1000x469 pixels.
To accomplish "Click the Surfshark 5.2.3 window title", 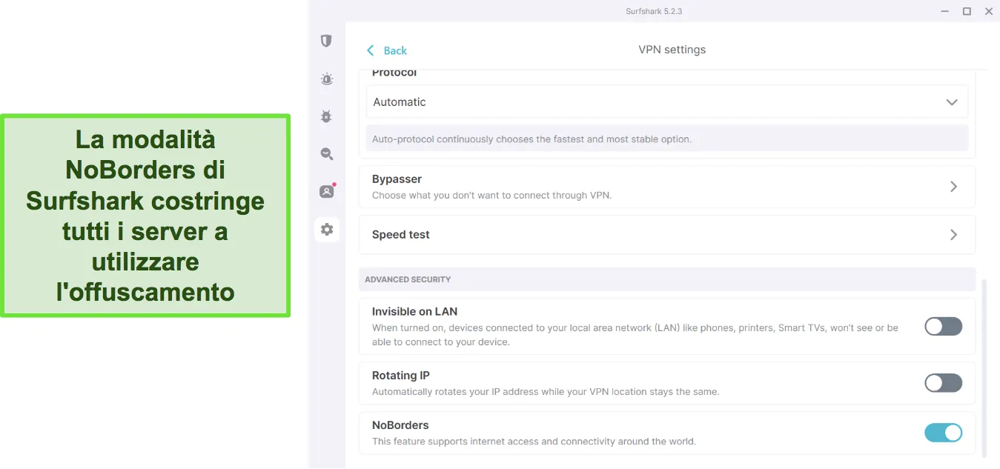I will 654,11.
